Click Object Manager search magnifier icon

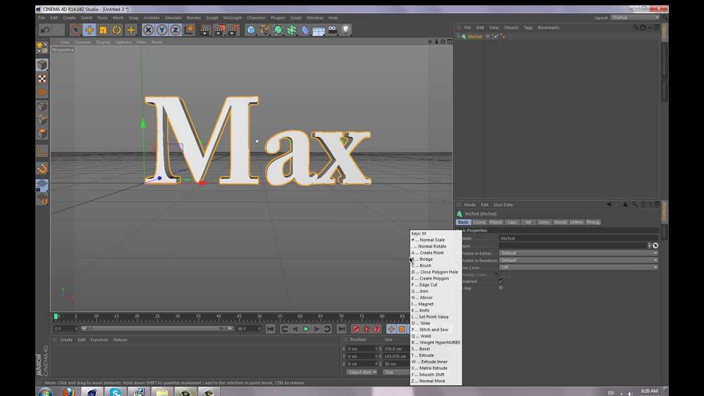636,28
